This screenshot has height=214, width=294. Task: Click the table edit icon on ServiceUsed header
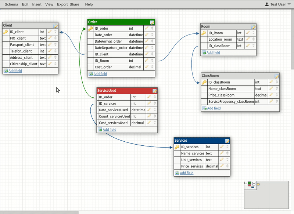pyautogui.click(x=154, y=90)
